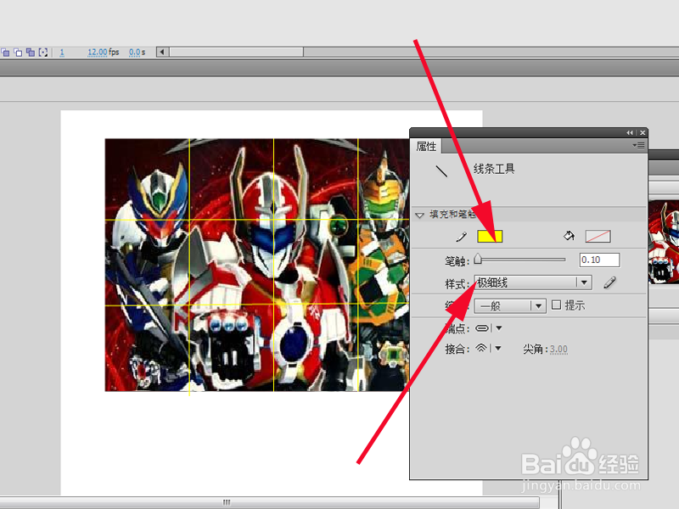Toggle the Onion Skin timeline button
The image size is (679, 509).
coord(6,53)
